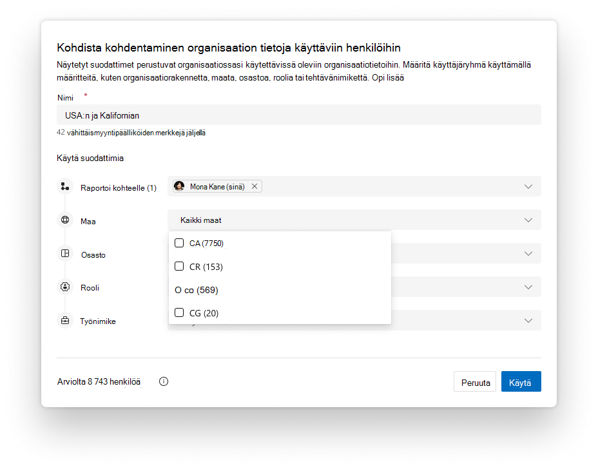The width and height of the screenshot is (598, 469).
Task: Click the Työnimike filter label
Action: [x=98, y=321]
